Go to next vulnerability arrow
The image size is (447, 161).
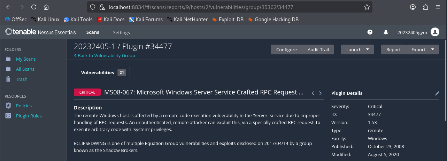tap(321, 93)
